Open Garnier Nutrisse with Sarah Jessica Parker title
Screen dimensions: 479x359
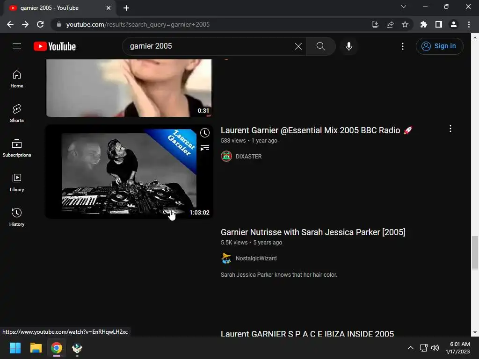[313, 232]
